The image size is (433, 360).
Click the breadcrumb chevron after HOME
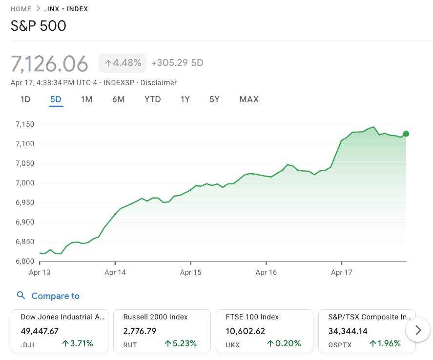[x=39, y=9]
